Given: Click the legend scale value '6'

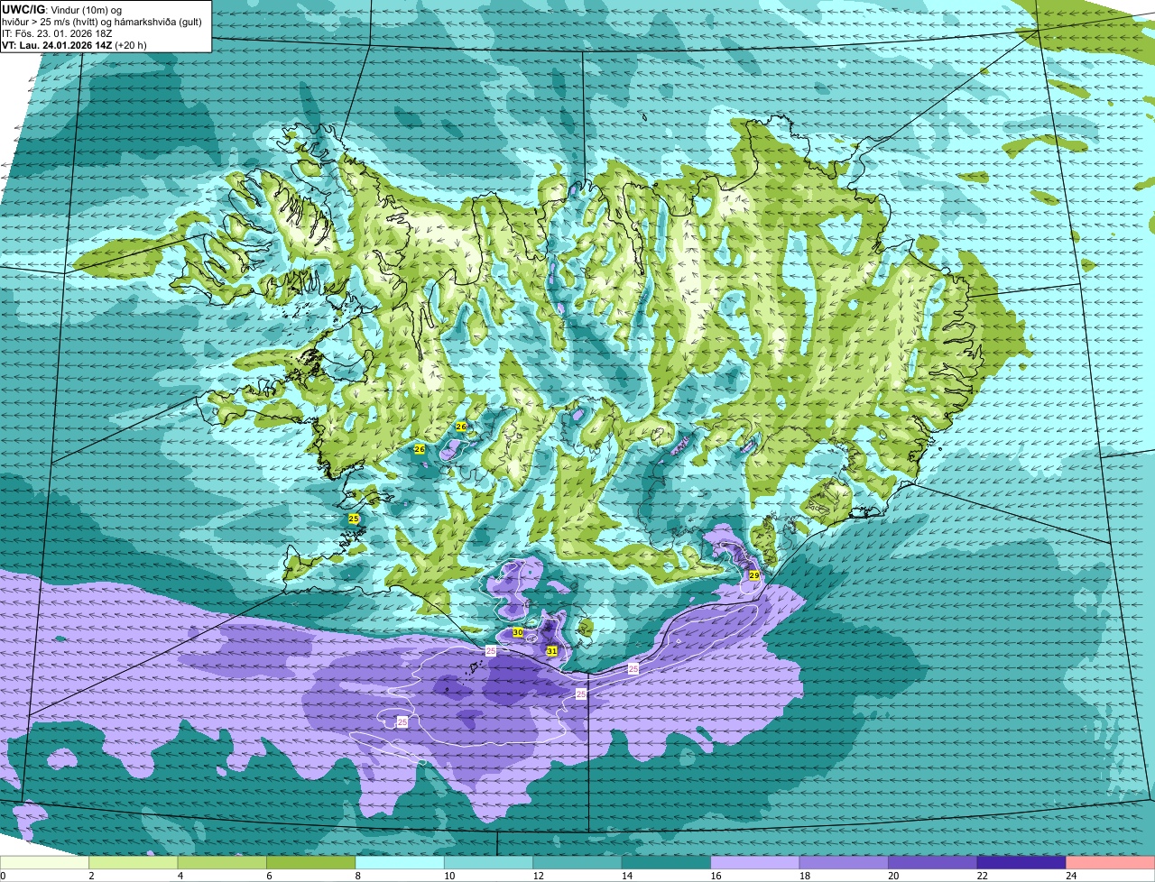Looking at the screenshot, I should 269,876.
